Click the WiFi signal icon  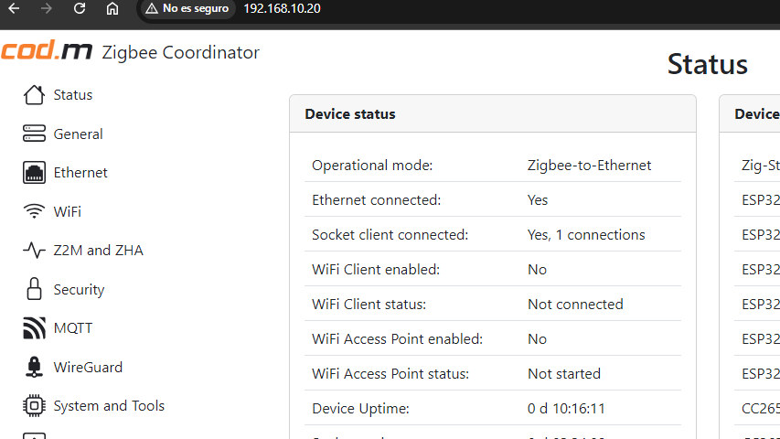click(x=34, y=211)
